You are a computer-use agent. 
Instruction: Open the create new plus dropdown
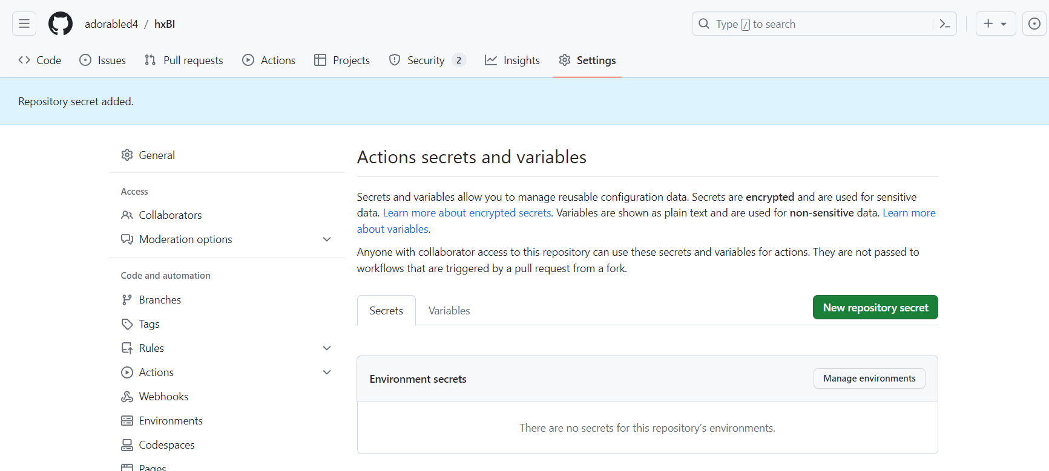tap(995, 24)
